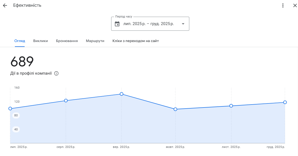Expand the time period dropdown arrow
The height and width of the screenshot is (156, 298).
[183, 24]
